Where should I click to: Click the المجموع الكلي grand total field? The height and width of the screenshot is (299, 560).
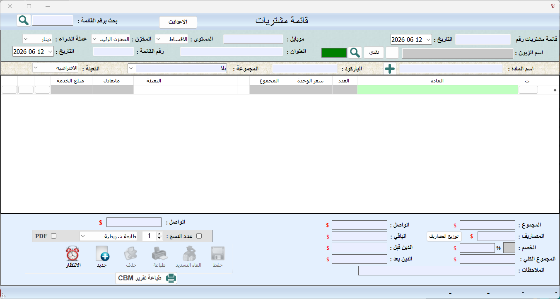[488, 259]
